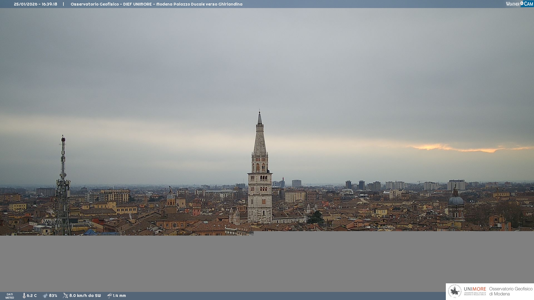
Task: Click the UNIMORE wordmark logo
Action: [x=475, y=289]
